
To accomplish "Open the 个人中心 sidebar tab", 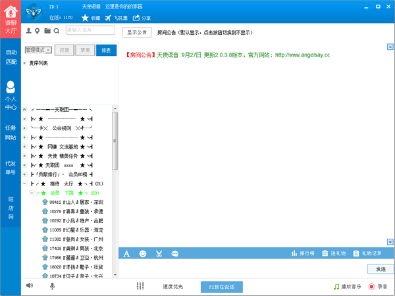I will 11,94.
